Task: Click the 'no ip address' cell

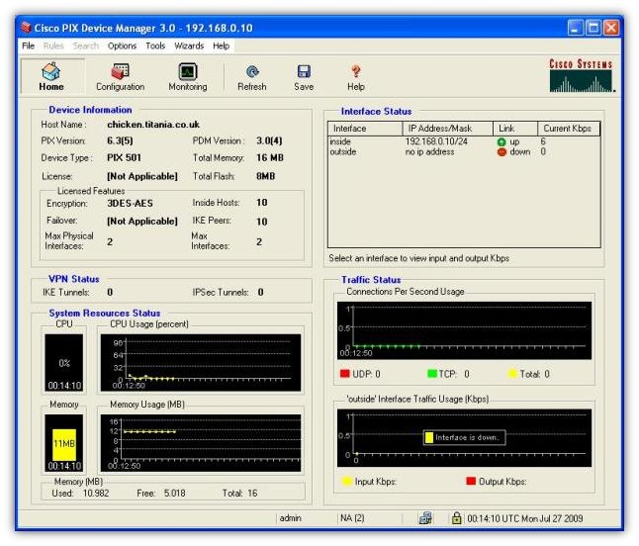Action: tap(429, 152)
